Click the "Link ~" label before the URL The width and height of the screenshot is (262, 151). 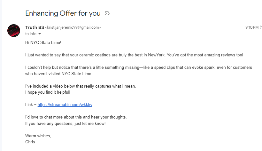31,105
